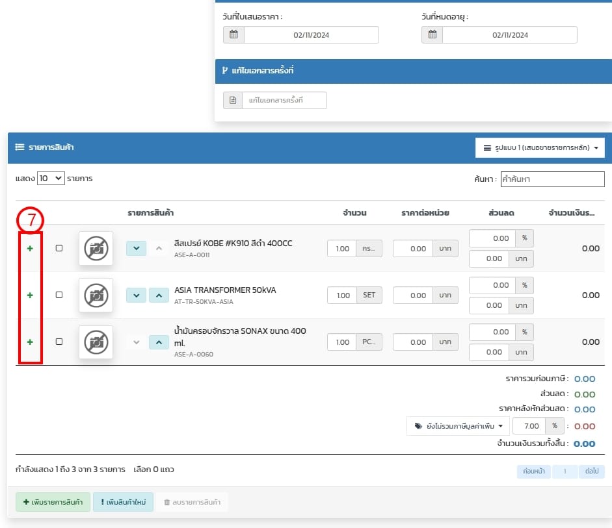This screenshot has height=528, width=612.
Task: Tick the checkbox for the KOBE spray item
Action: click(59, 249)
